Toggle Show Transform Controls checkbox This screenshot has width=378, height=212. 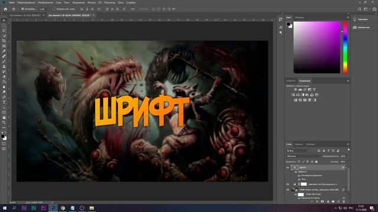[55, 9]
